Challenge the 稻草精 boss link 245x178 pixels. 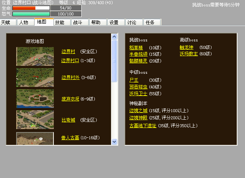pos(136,48)
